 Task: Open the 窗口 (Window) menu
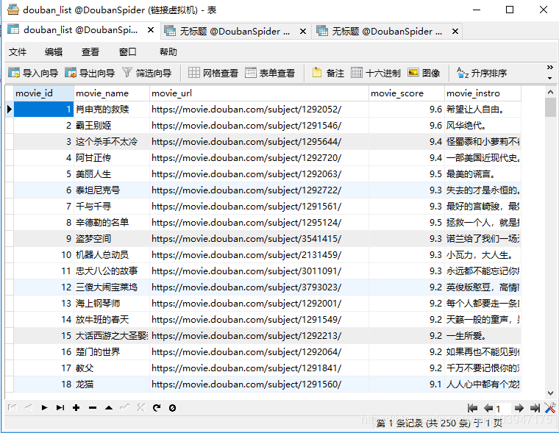point(128,51)
